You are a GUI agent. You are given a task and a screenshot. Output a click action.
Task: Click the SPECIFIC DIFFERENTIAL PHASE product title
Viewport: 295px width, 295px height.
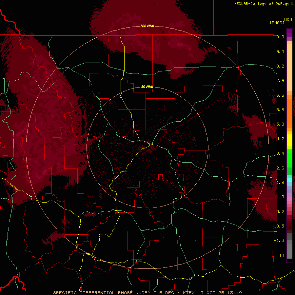93,293
